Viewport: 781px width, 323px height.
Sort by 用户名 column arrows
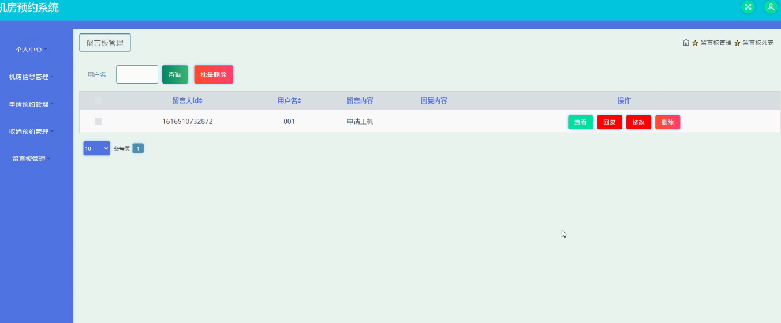(x=299, y=101)
